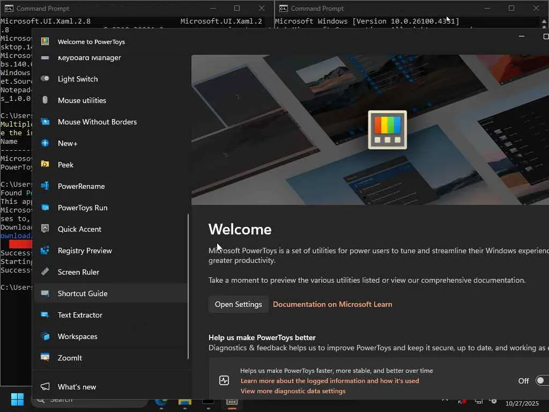This screenshot has height=412, width=549.
Task: Click the Text Extractor icon
Action: click(x=45, y=314)
